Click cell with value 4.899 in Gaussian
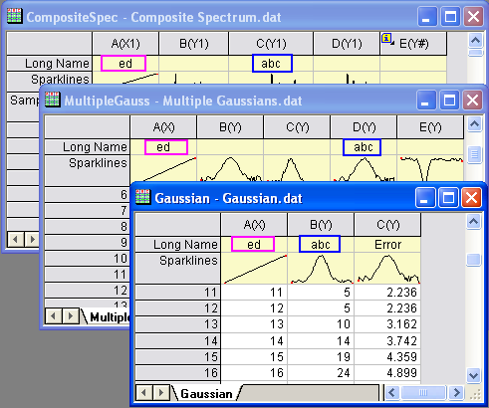This screenshot has height=408, width=489. 387,372
